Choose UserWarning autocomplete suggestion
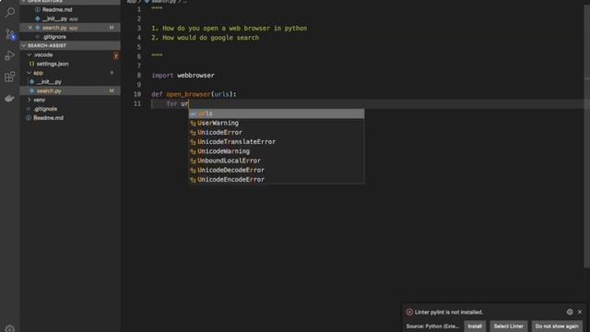The width and height of the screenshot is (590, 332). 277,123
